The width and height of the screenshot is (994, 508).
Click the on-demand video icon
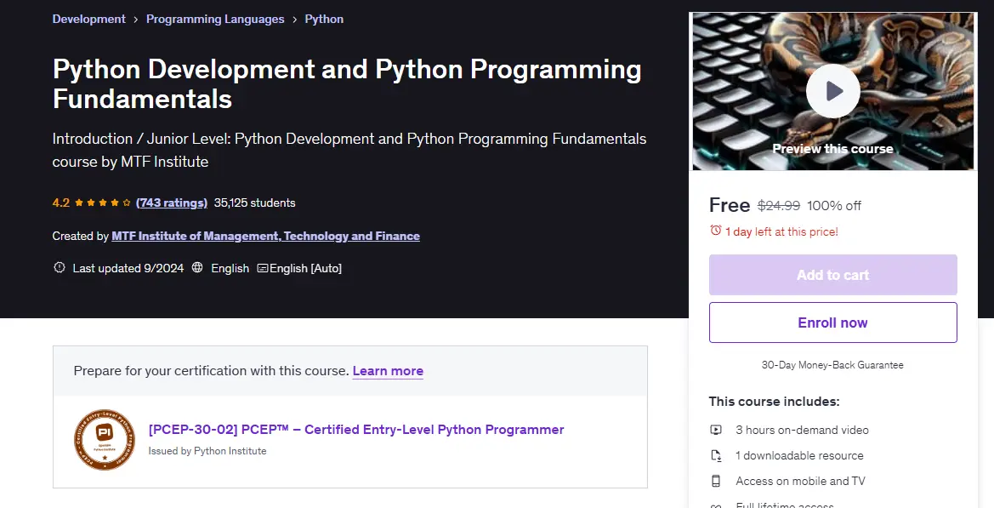[x=716, y=430]
